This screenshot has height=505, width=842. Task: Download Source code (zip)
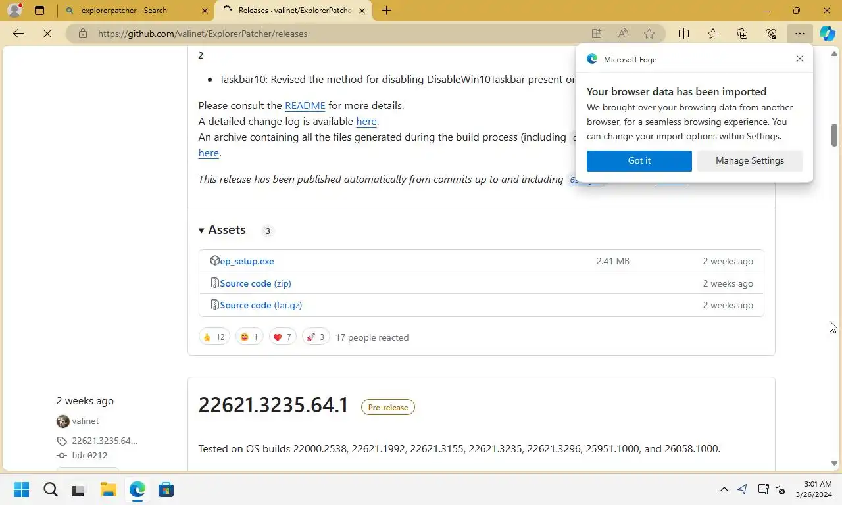(x=255, y=283)
